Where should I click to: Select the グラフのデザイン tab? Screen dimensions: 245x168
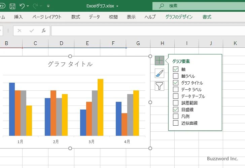179,17
